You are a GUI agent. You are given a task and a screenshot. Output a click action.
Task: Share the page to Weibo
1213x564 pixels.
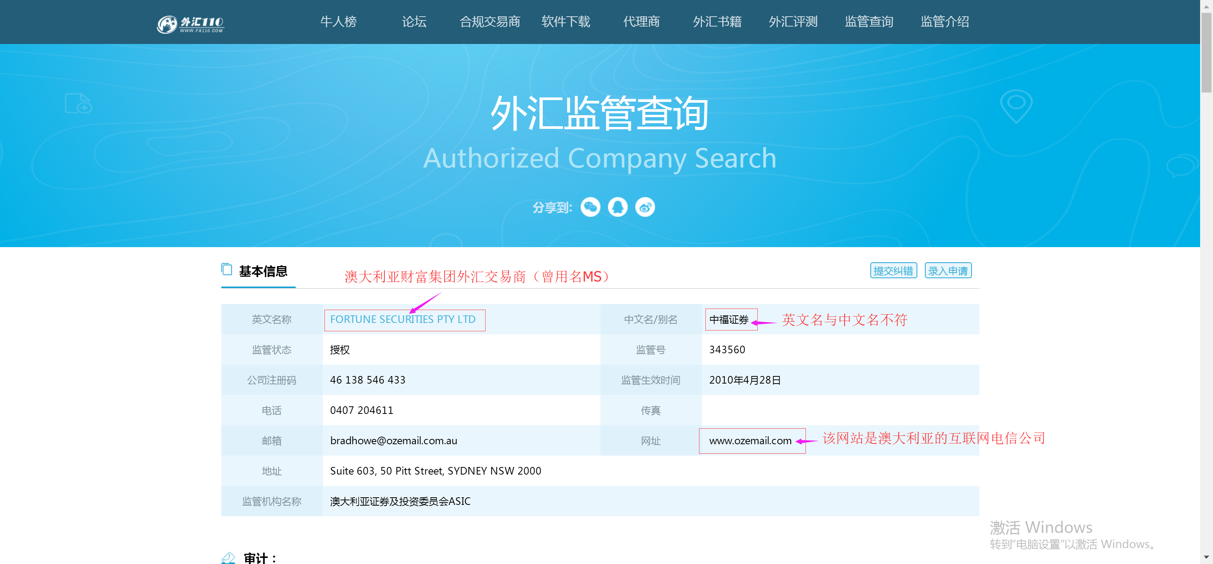(x=645, y=207)
